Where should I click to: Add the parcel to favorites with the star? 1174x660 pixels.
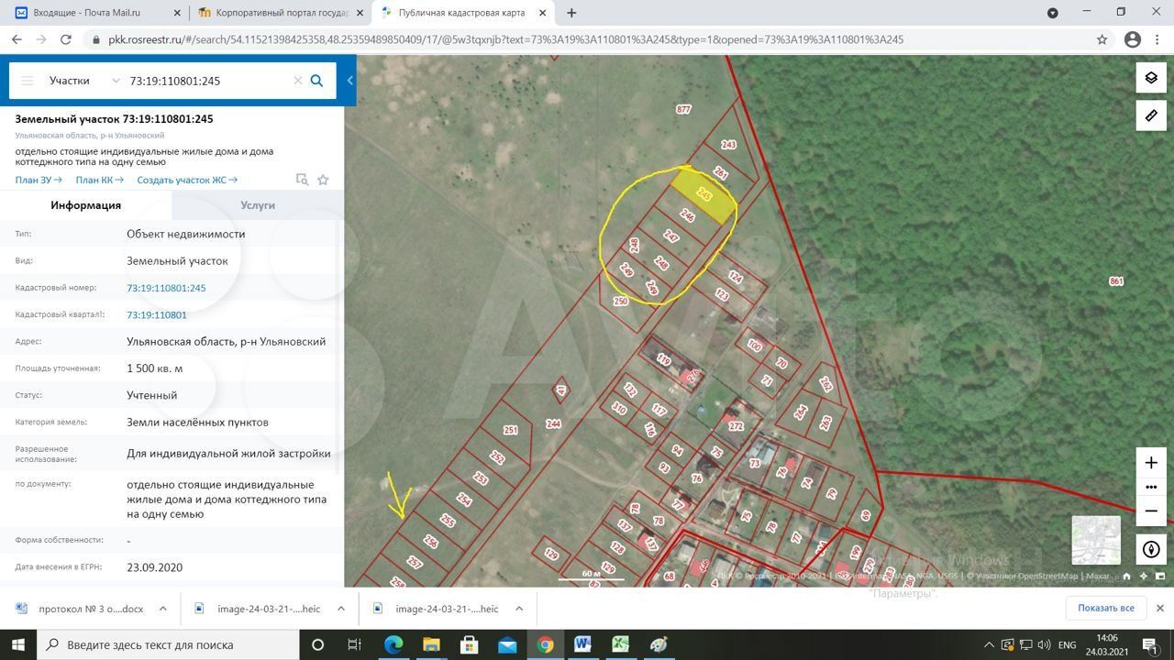(x=323, y=180)
